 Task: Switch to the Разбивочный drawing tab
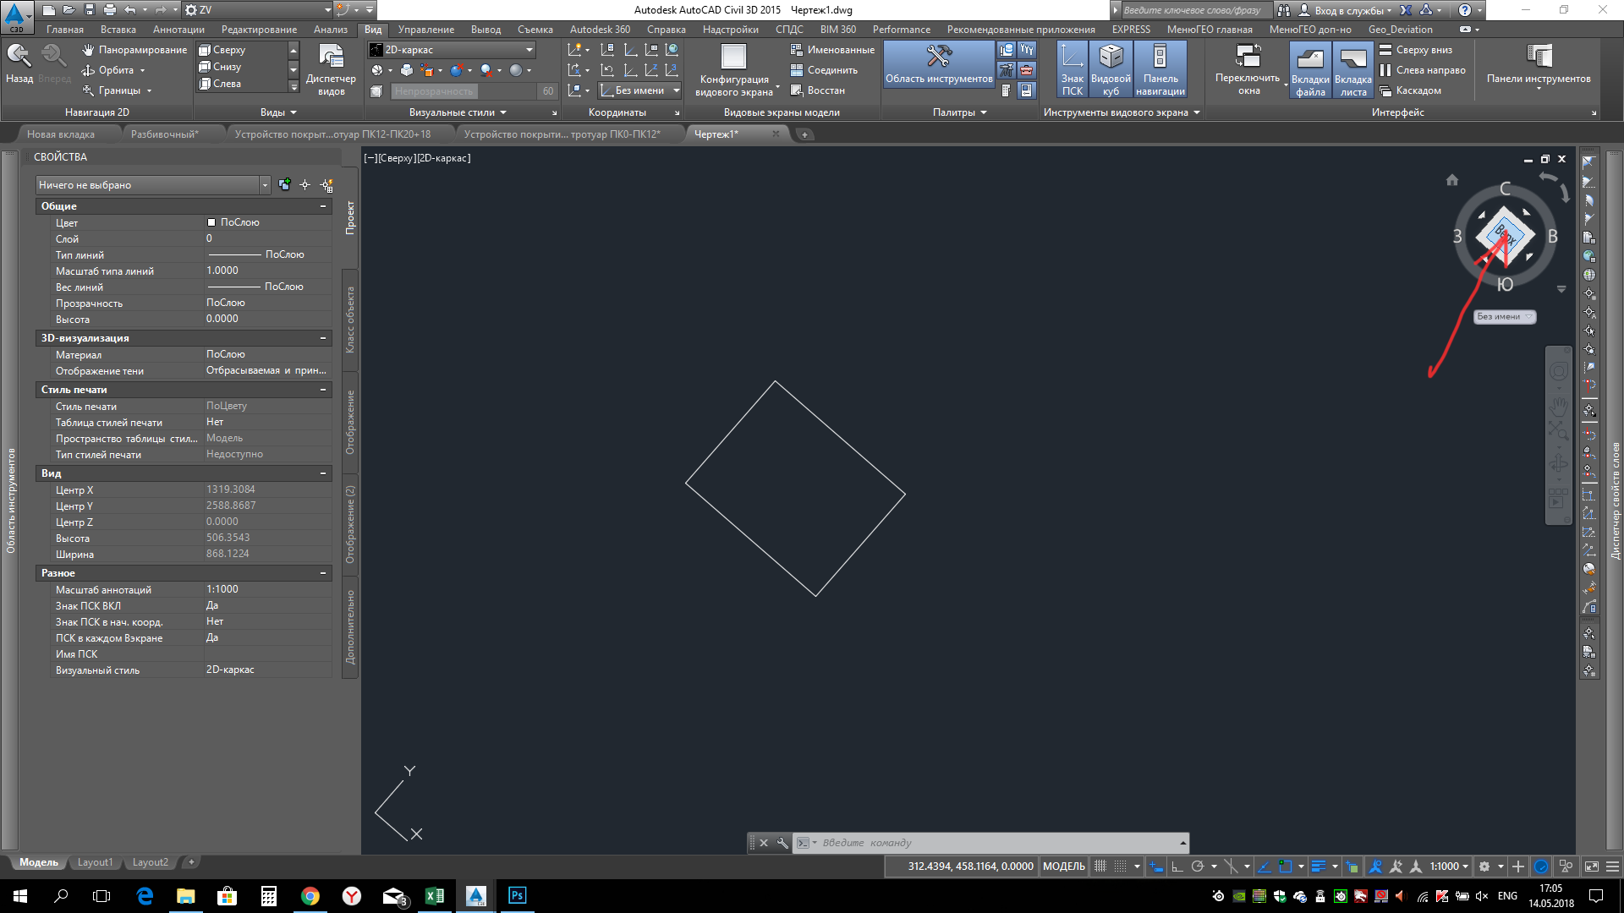(x=165, y=134)
